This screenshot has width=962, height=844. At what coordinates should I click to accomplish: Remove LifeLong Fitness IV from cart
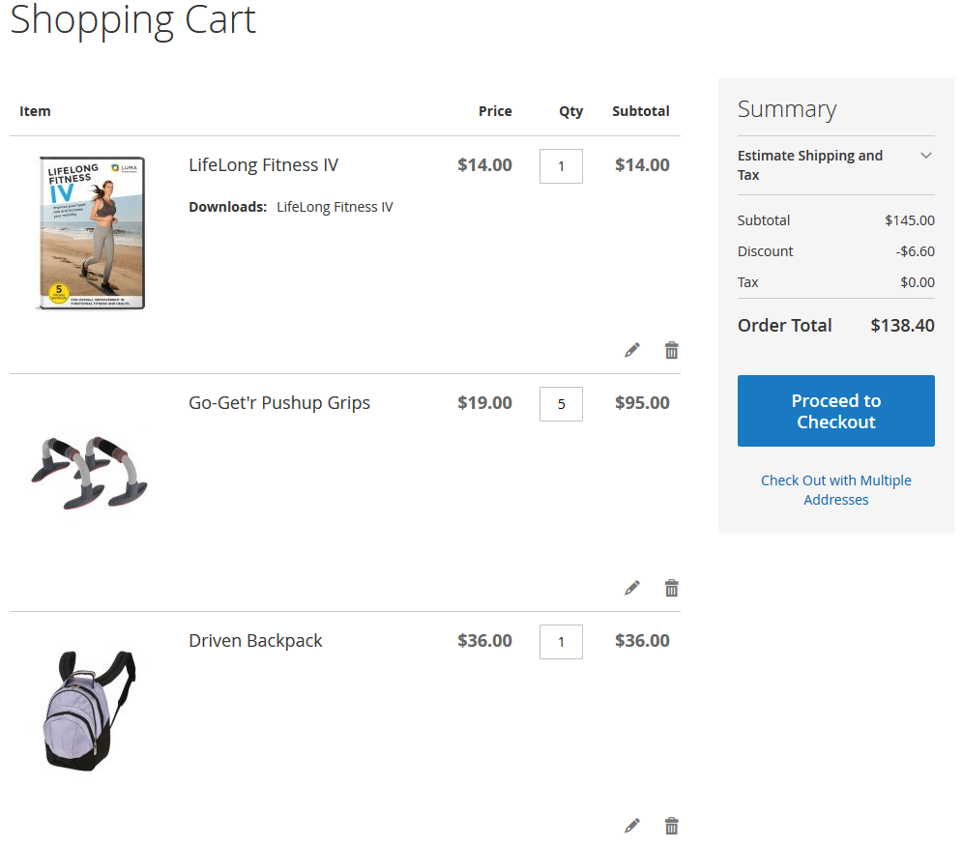672,350
